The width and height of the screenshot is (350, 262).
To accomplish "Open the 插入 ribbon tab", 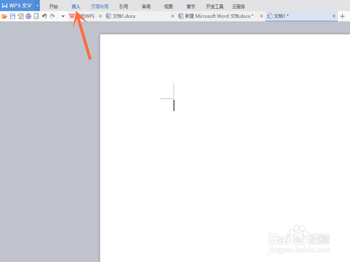I will click(76, 7).
